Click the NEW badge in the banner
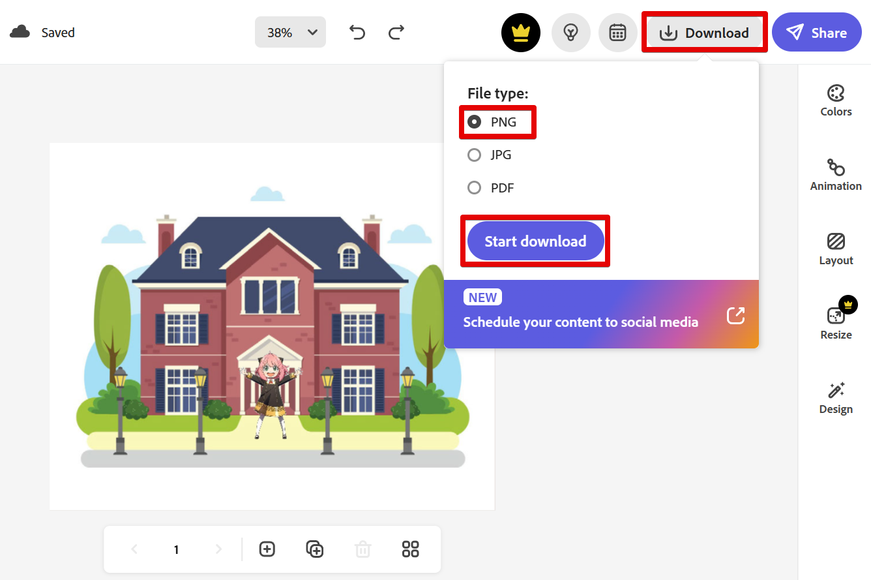The height and width of the screenshot is (580, 871). click(482, 298)
